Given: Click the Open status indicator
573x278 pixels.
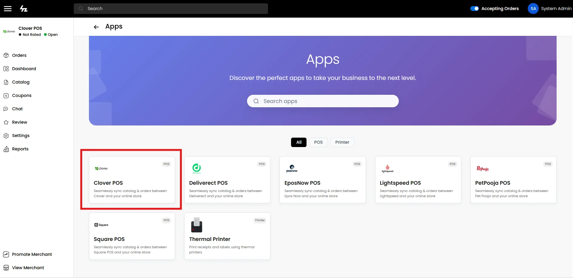Looking at the screenshot, I should click(51, 35).
